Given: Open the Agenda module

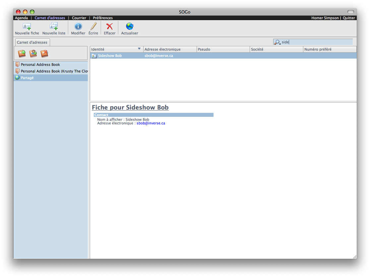Looking at the screenshot, I should pos(21,18).
